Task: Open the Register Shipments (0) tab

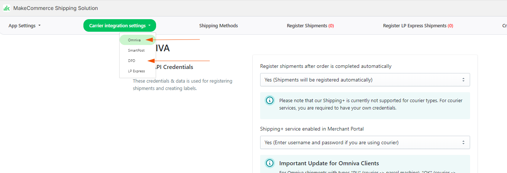Action: (310, 26)
